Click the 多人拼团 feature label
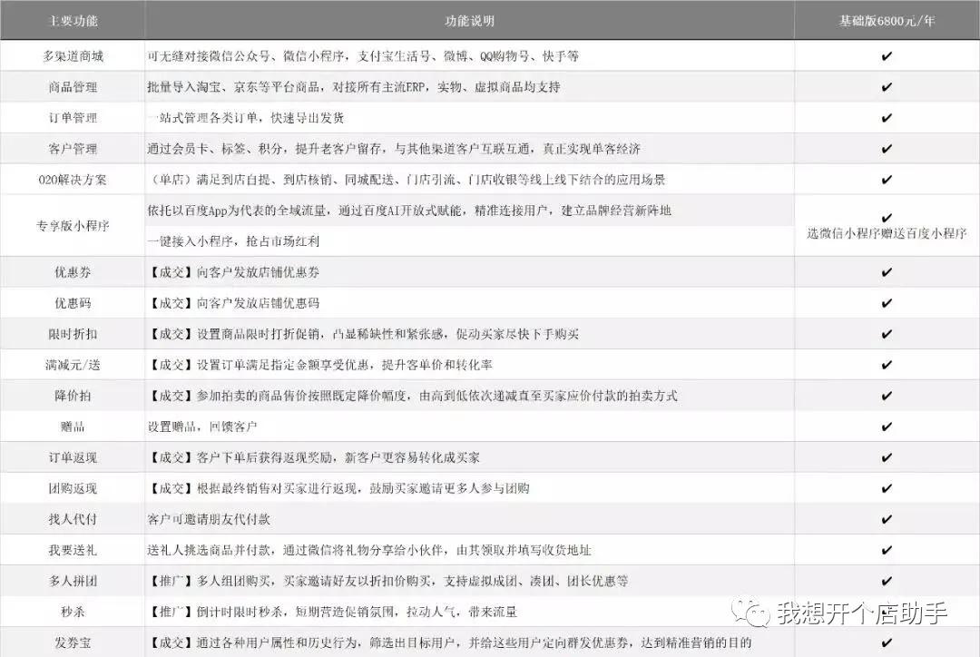Screen dimensions: 980x657 pyautogui.click(x=71, y=581)
